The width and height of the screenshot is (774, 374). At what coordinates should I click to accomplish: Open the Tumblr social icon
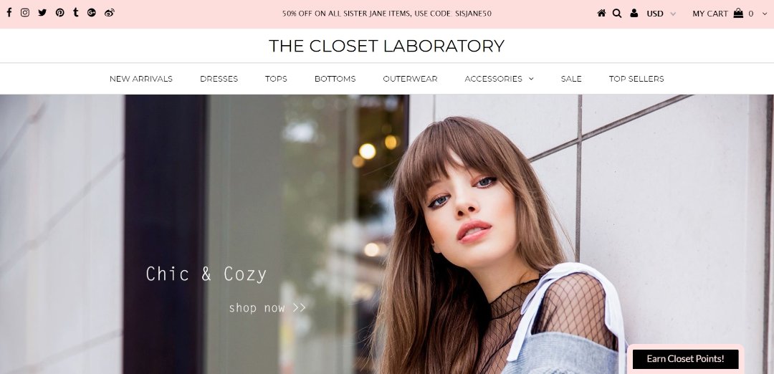[x=75, y=12]
